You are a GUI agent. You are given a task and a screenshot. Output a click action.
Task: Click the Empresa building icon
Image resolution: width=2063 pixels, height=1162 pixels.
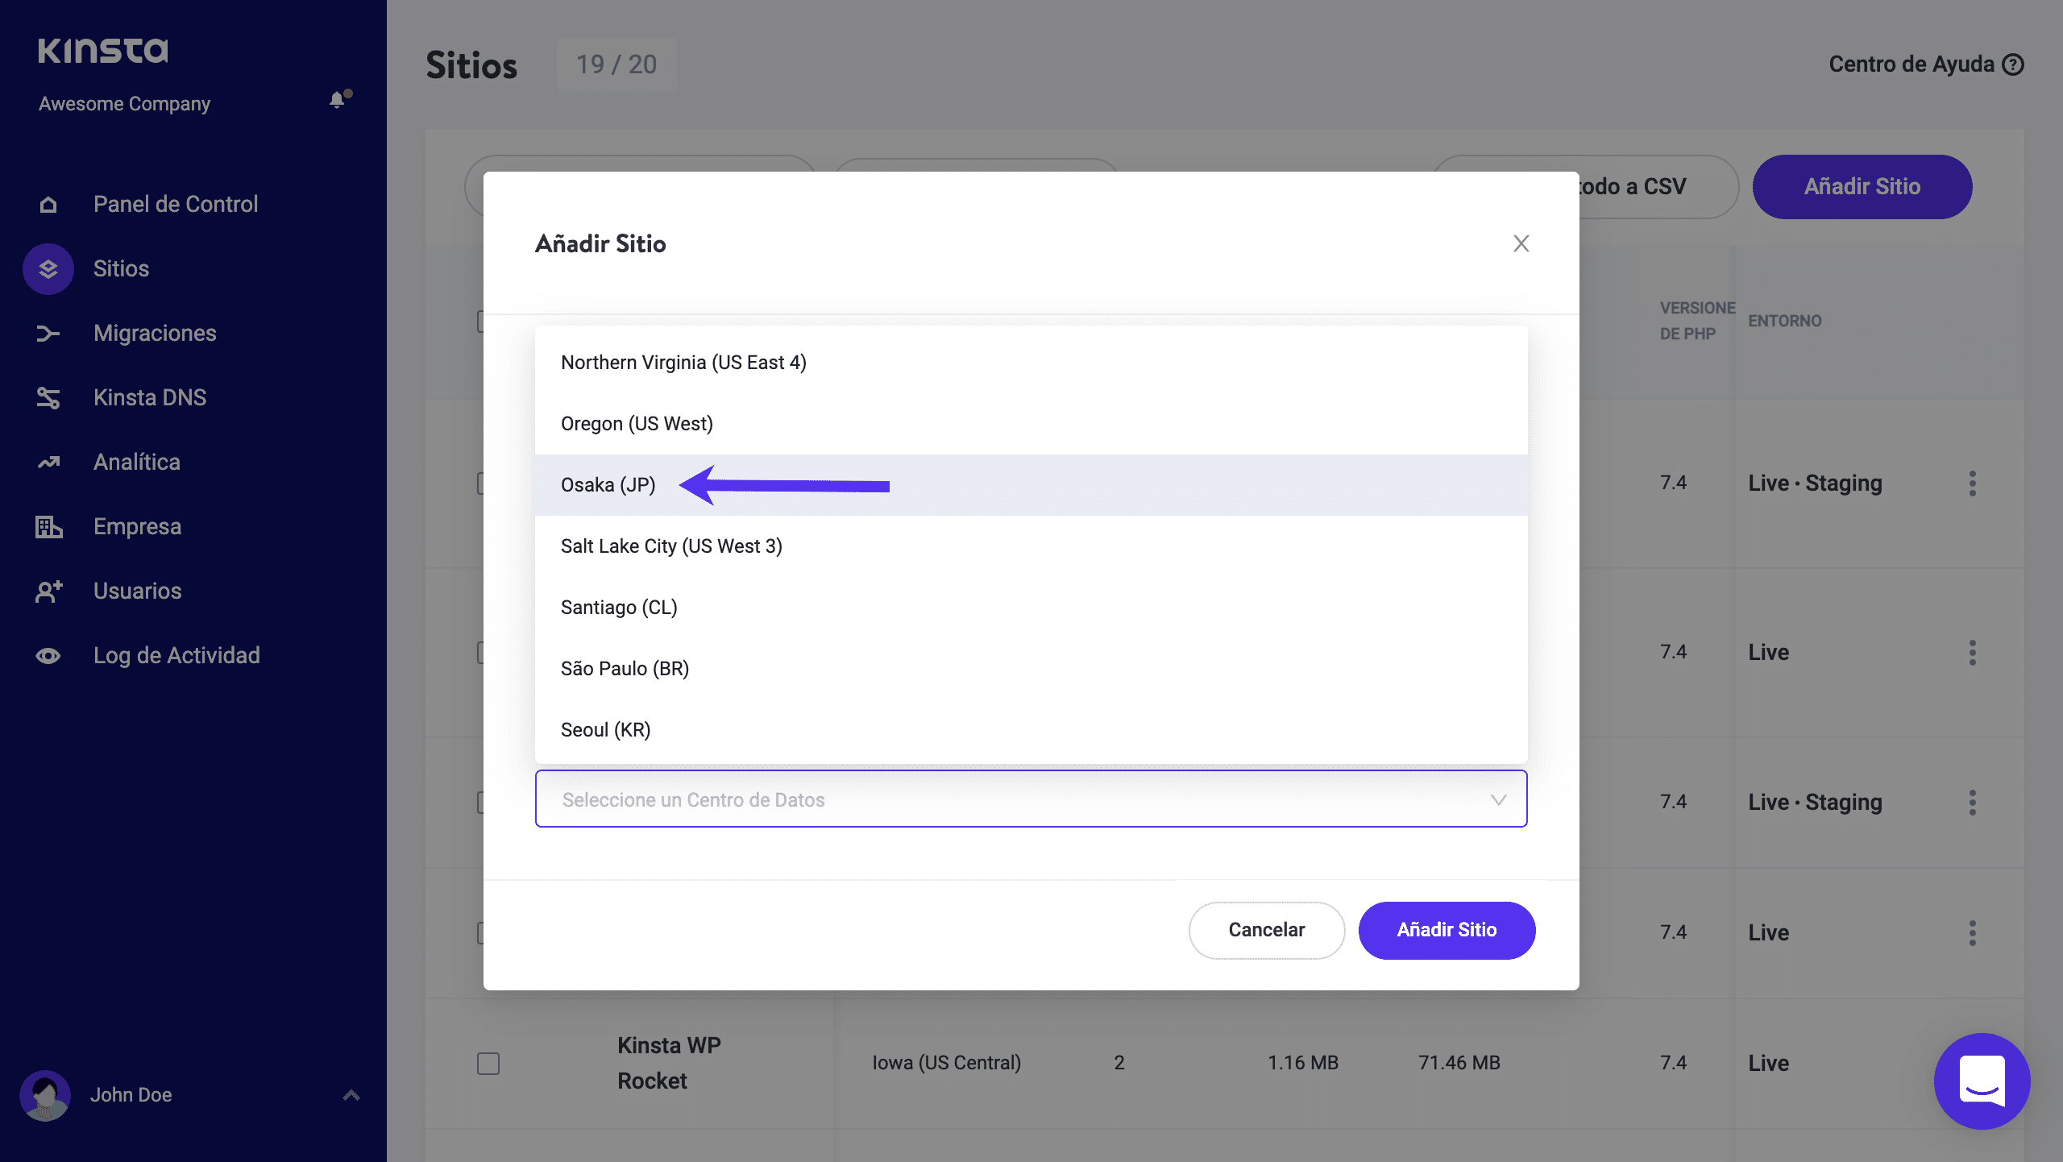(48, 527)
